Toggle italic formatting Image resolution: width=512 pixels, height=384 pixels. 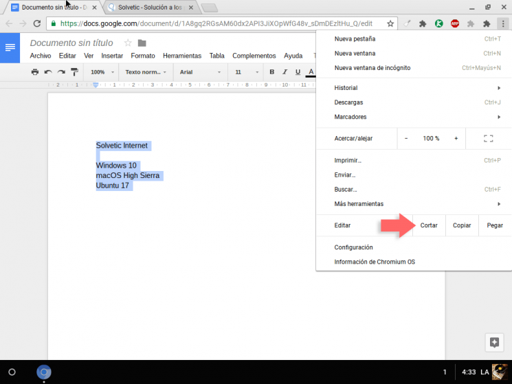(285, 71)
